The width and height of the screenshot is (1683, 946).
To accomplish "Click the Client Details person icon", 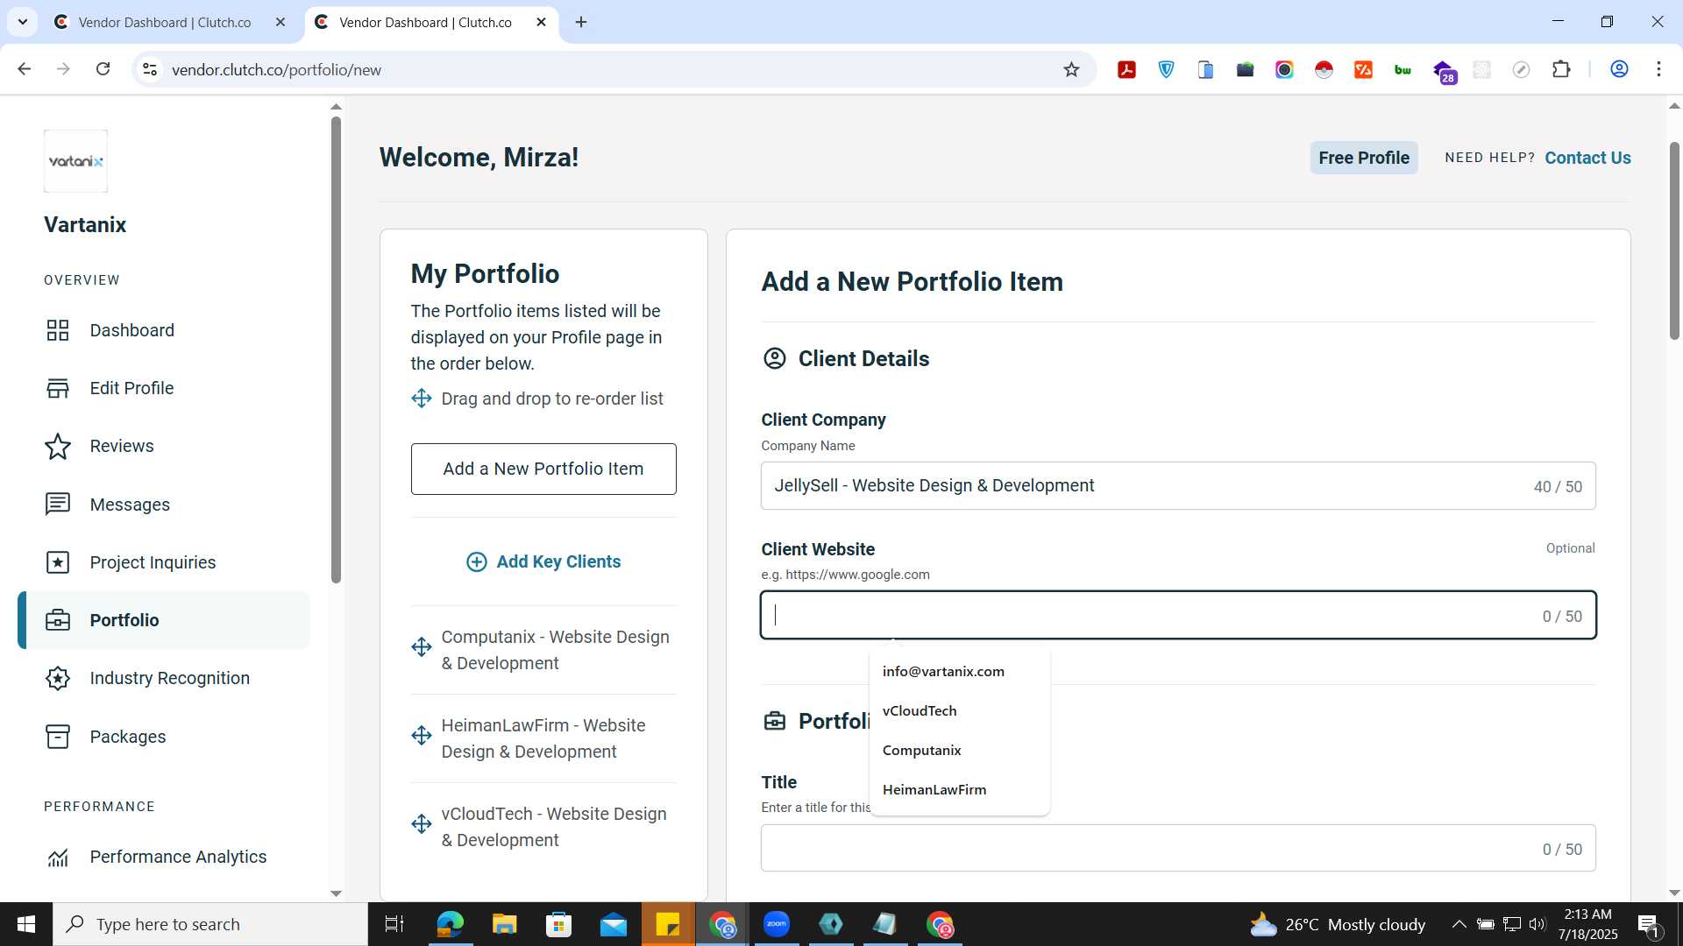I will coord(775,358).
